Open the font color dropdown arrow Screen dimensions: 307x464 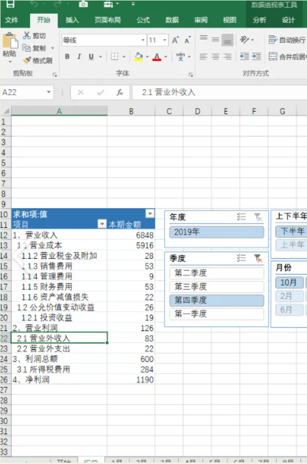pyautogui.click(x=166, y=57)
